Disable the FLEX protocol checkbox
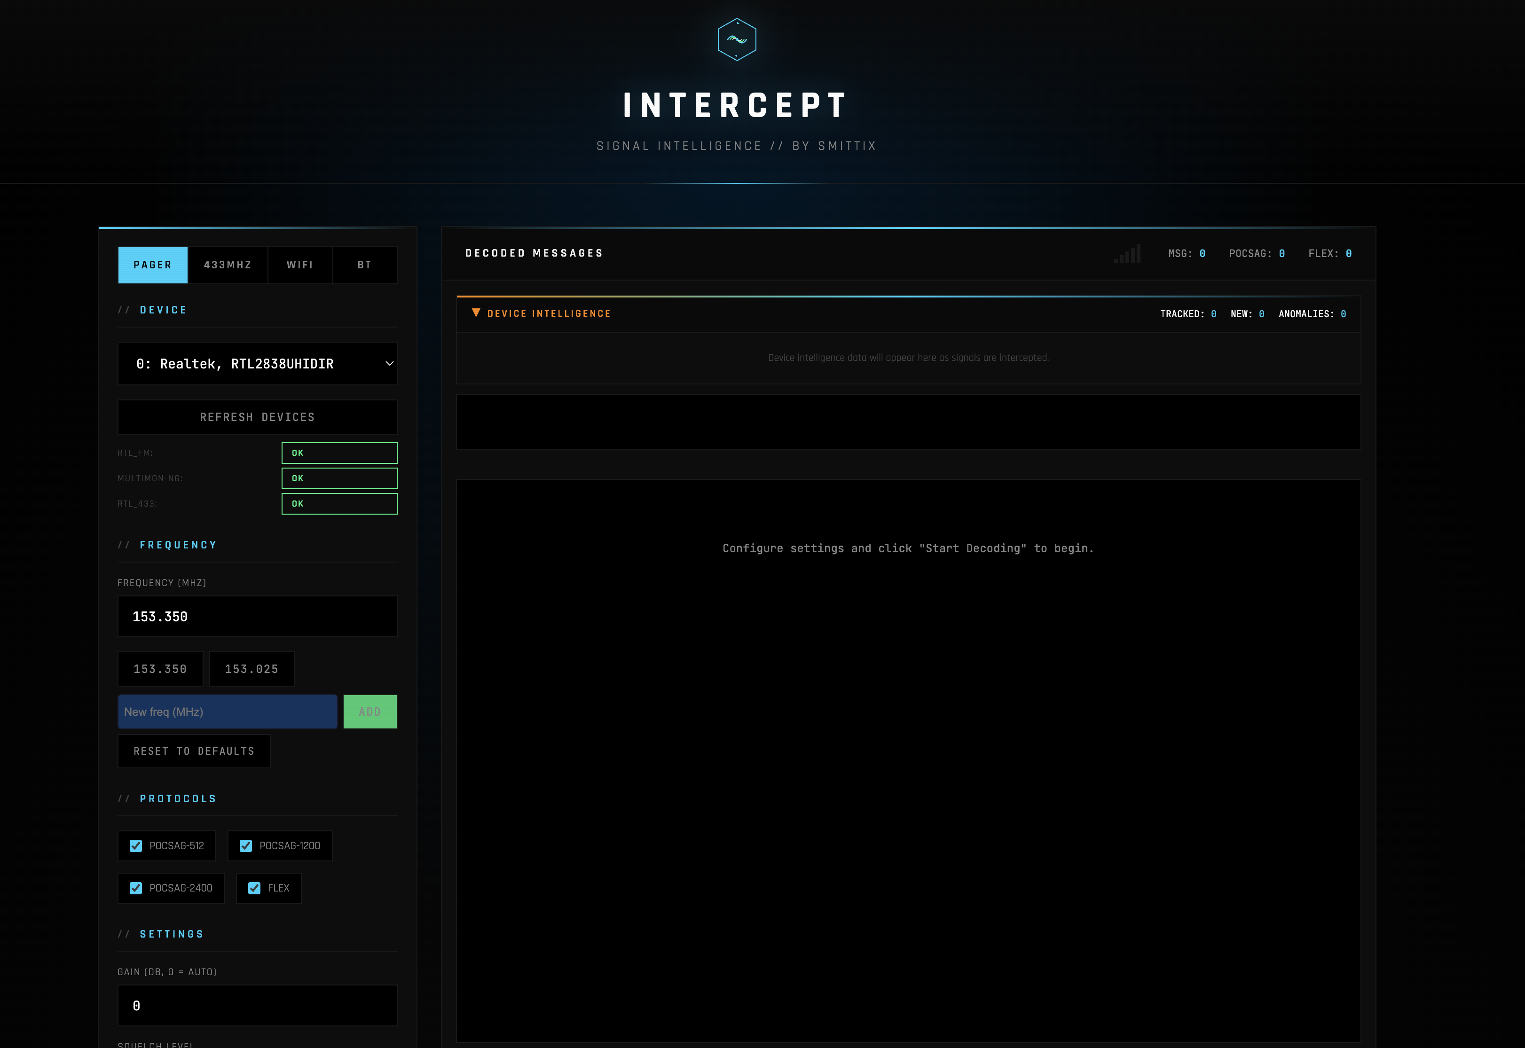The image size is (1525, 1048). tap(254, 888)
